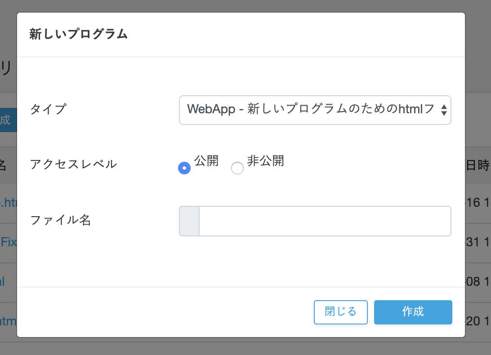Click the 非公開 label text
Viewport: 491px width, 355px height.
tap(265, 161)
